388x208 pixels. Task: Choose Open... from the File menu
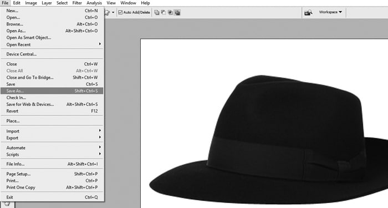[52, 17]
